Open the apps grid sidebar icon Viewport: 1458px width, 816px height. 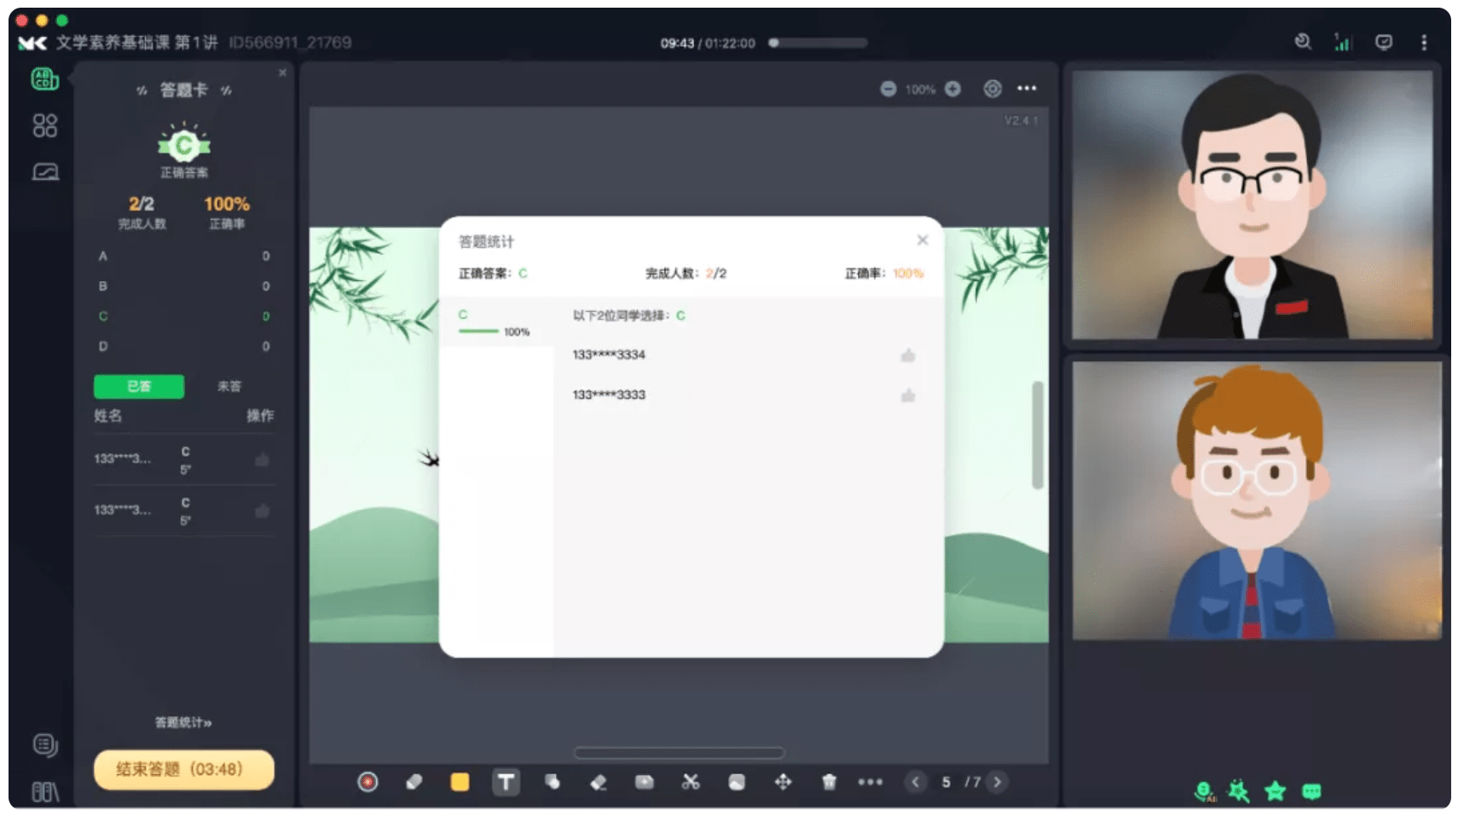44,126
